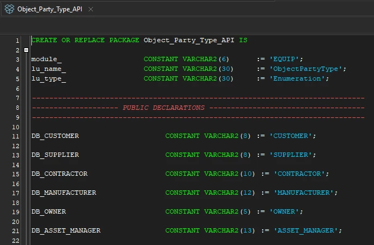Click the 'EQUIP' string value
This screenshot has width=374, height=245.
point(284,59)
